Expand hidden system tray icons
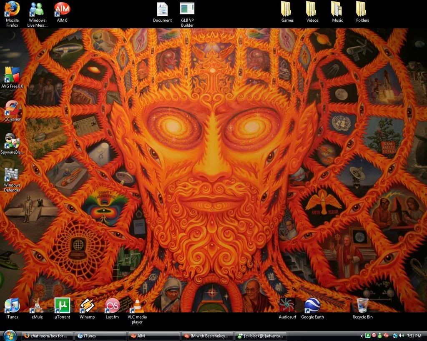Image resolution: width=427 pixels, height=341 pixels. pos(362,336)
